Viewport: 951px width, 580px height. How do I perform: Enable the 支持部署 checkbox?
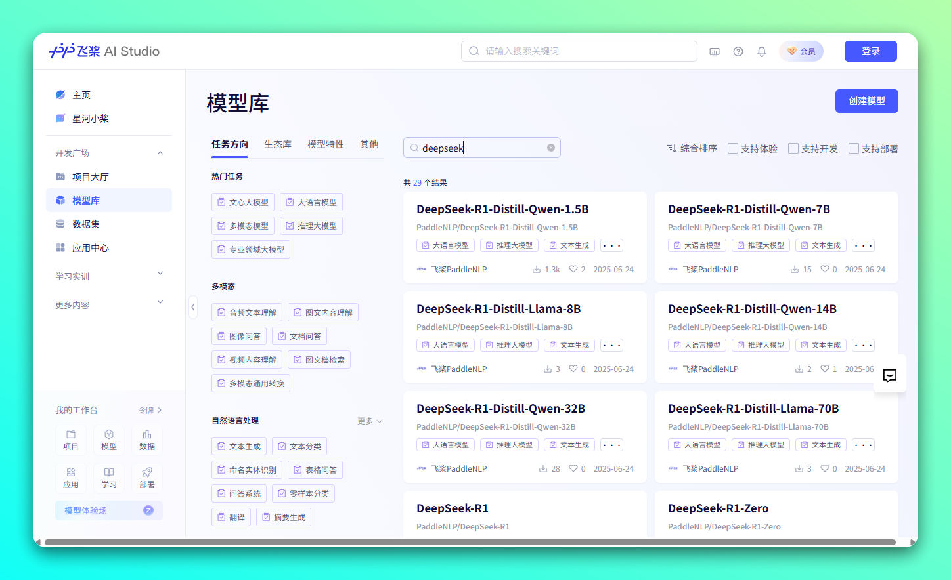pos(854,148)
